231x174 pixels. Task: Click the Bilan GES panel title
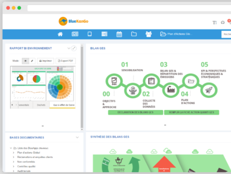pyautogui.click(x=98, y=48)
